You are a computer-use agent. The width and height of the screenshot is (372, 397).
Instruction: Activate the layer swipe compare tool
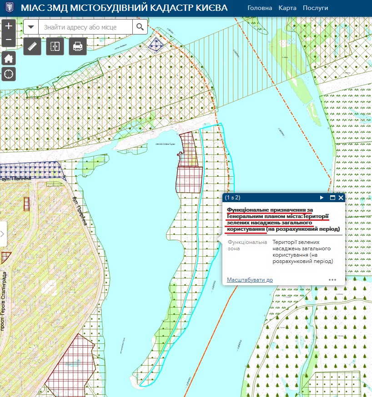(x=55, y=46)
